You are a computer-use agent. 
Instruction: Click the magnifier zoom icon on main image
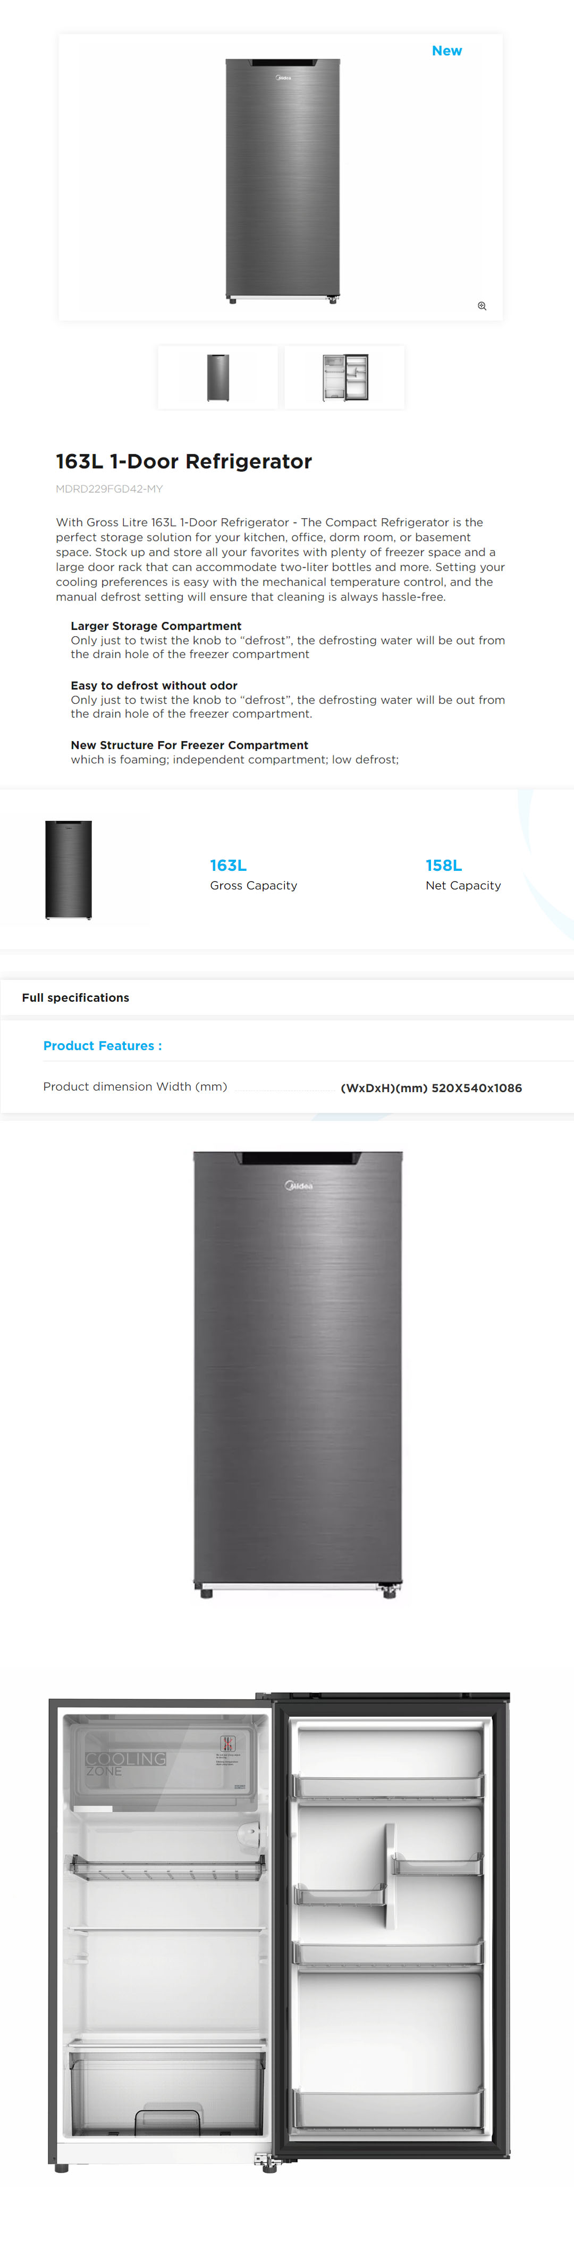(x=482, y=306)
